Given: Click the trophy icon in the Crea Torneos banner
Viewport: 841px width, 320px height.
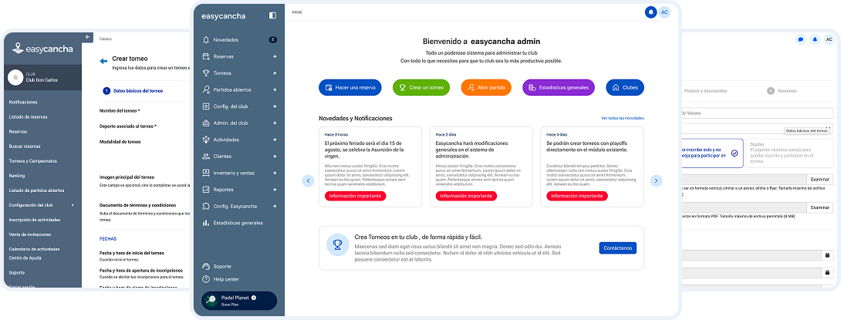Looking at the screenshot, I should pos(337,244).
